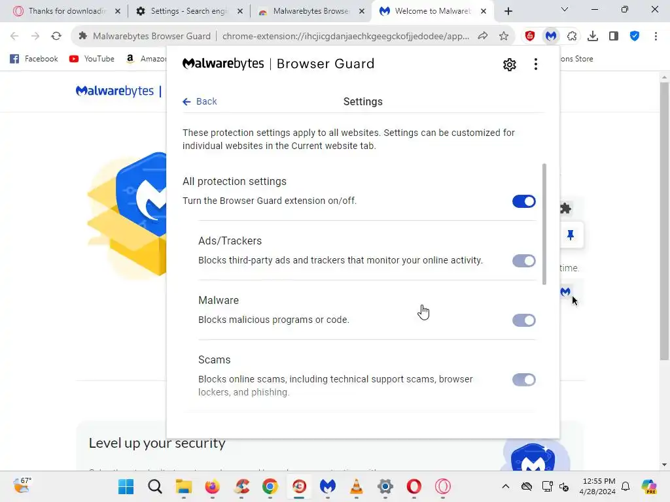670x502 pixels.
Task: Open the Chrome Extensions puzzle icon
Action: (572, 37)
